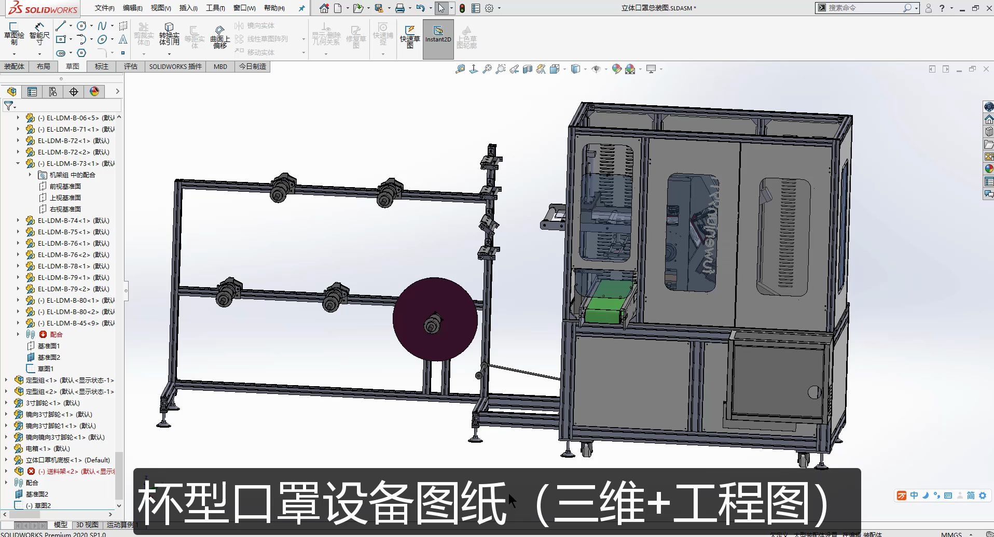Open the Edit Appearance (colored sphere with pencil) icon

click(616, 68)
